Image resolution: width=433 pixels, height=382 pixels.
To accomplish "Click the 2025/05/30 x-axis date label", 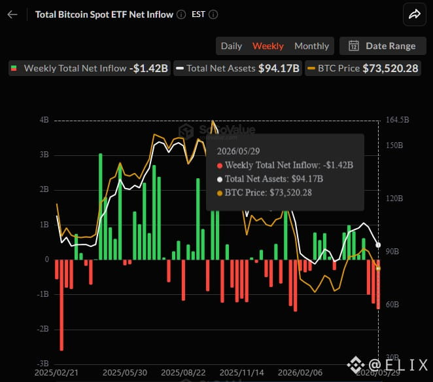I will (x=125, y=373).
